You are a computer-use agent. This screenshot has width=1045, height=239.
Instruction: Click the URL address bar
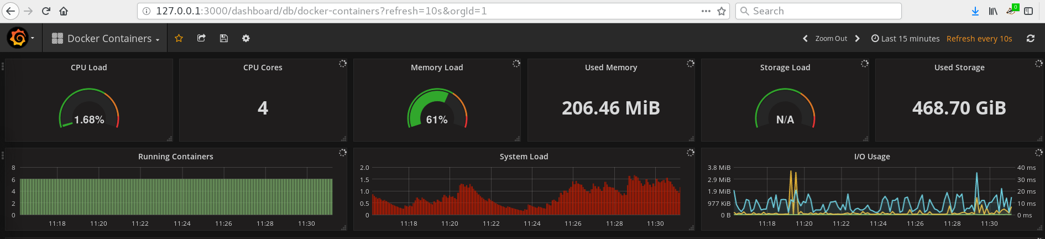(x=420, y=11)
